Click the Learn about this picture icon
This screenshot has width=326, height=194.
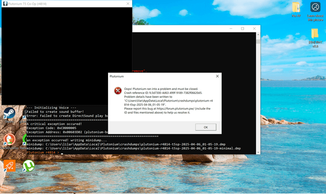[315, 12]
